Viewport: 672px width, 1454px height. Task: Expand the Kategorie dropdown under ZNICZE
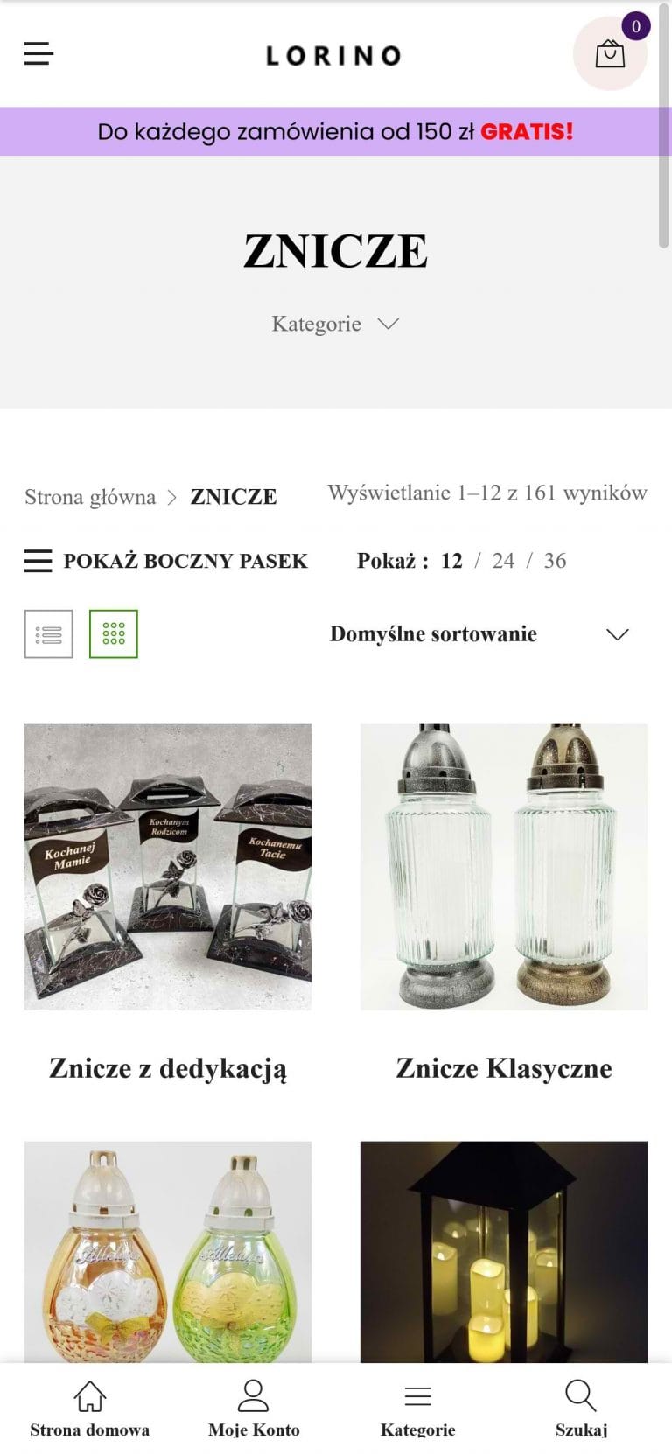coord(336,324)
